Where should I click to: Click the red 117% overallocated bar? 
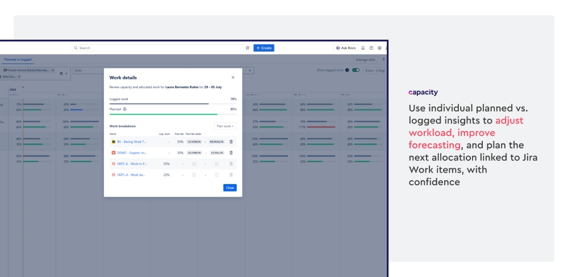(321, 127)
